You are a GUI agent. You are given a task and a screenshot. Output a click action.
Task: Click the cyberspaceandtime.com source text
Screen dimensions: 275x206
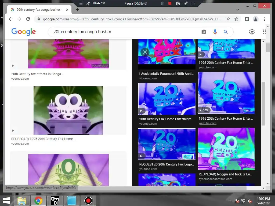215,179
